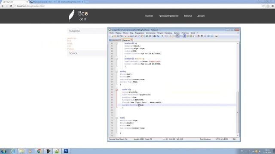Click the Copy icon in Notepad++ toolbar

139,36
